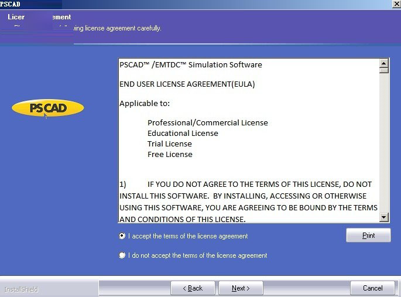The image size is (401, 297).
Task: Choose "I do not accept" radio option
Action: coord(122,255)
